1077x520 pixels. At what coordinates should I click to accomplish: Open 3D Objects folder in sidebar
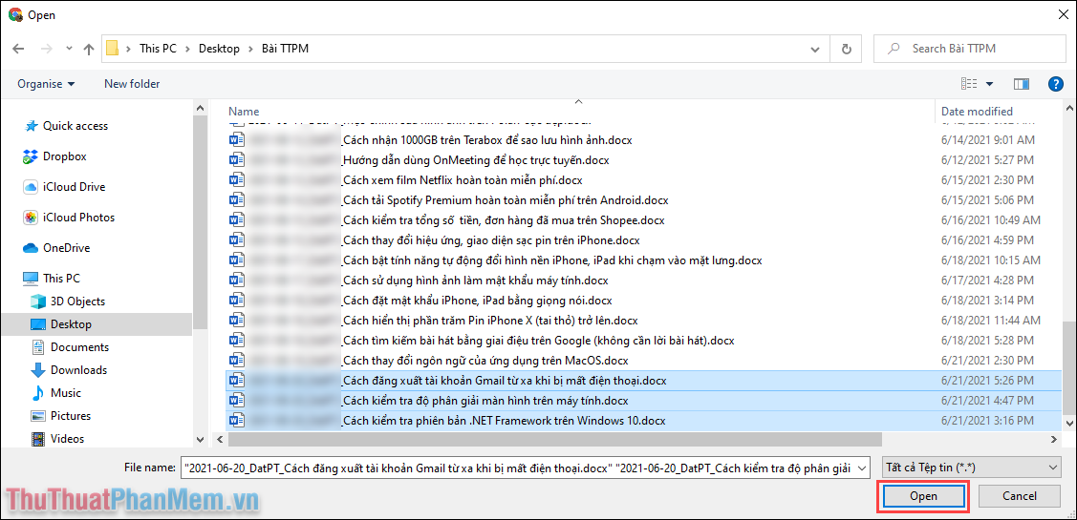[x=68, y=302]
